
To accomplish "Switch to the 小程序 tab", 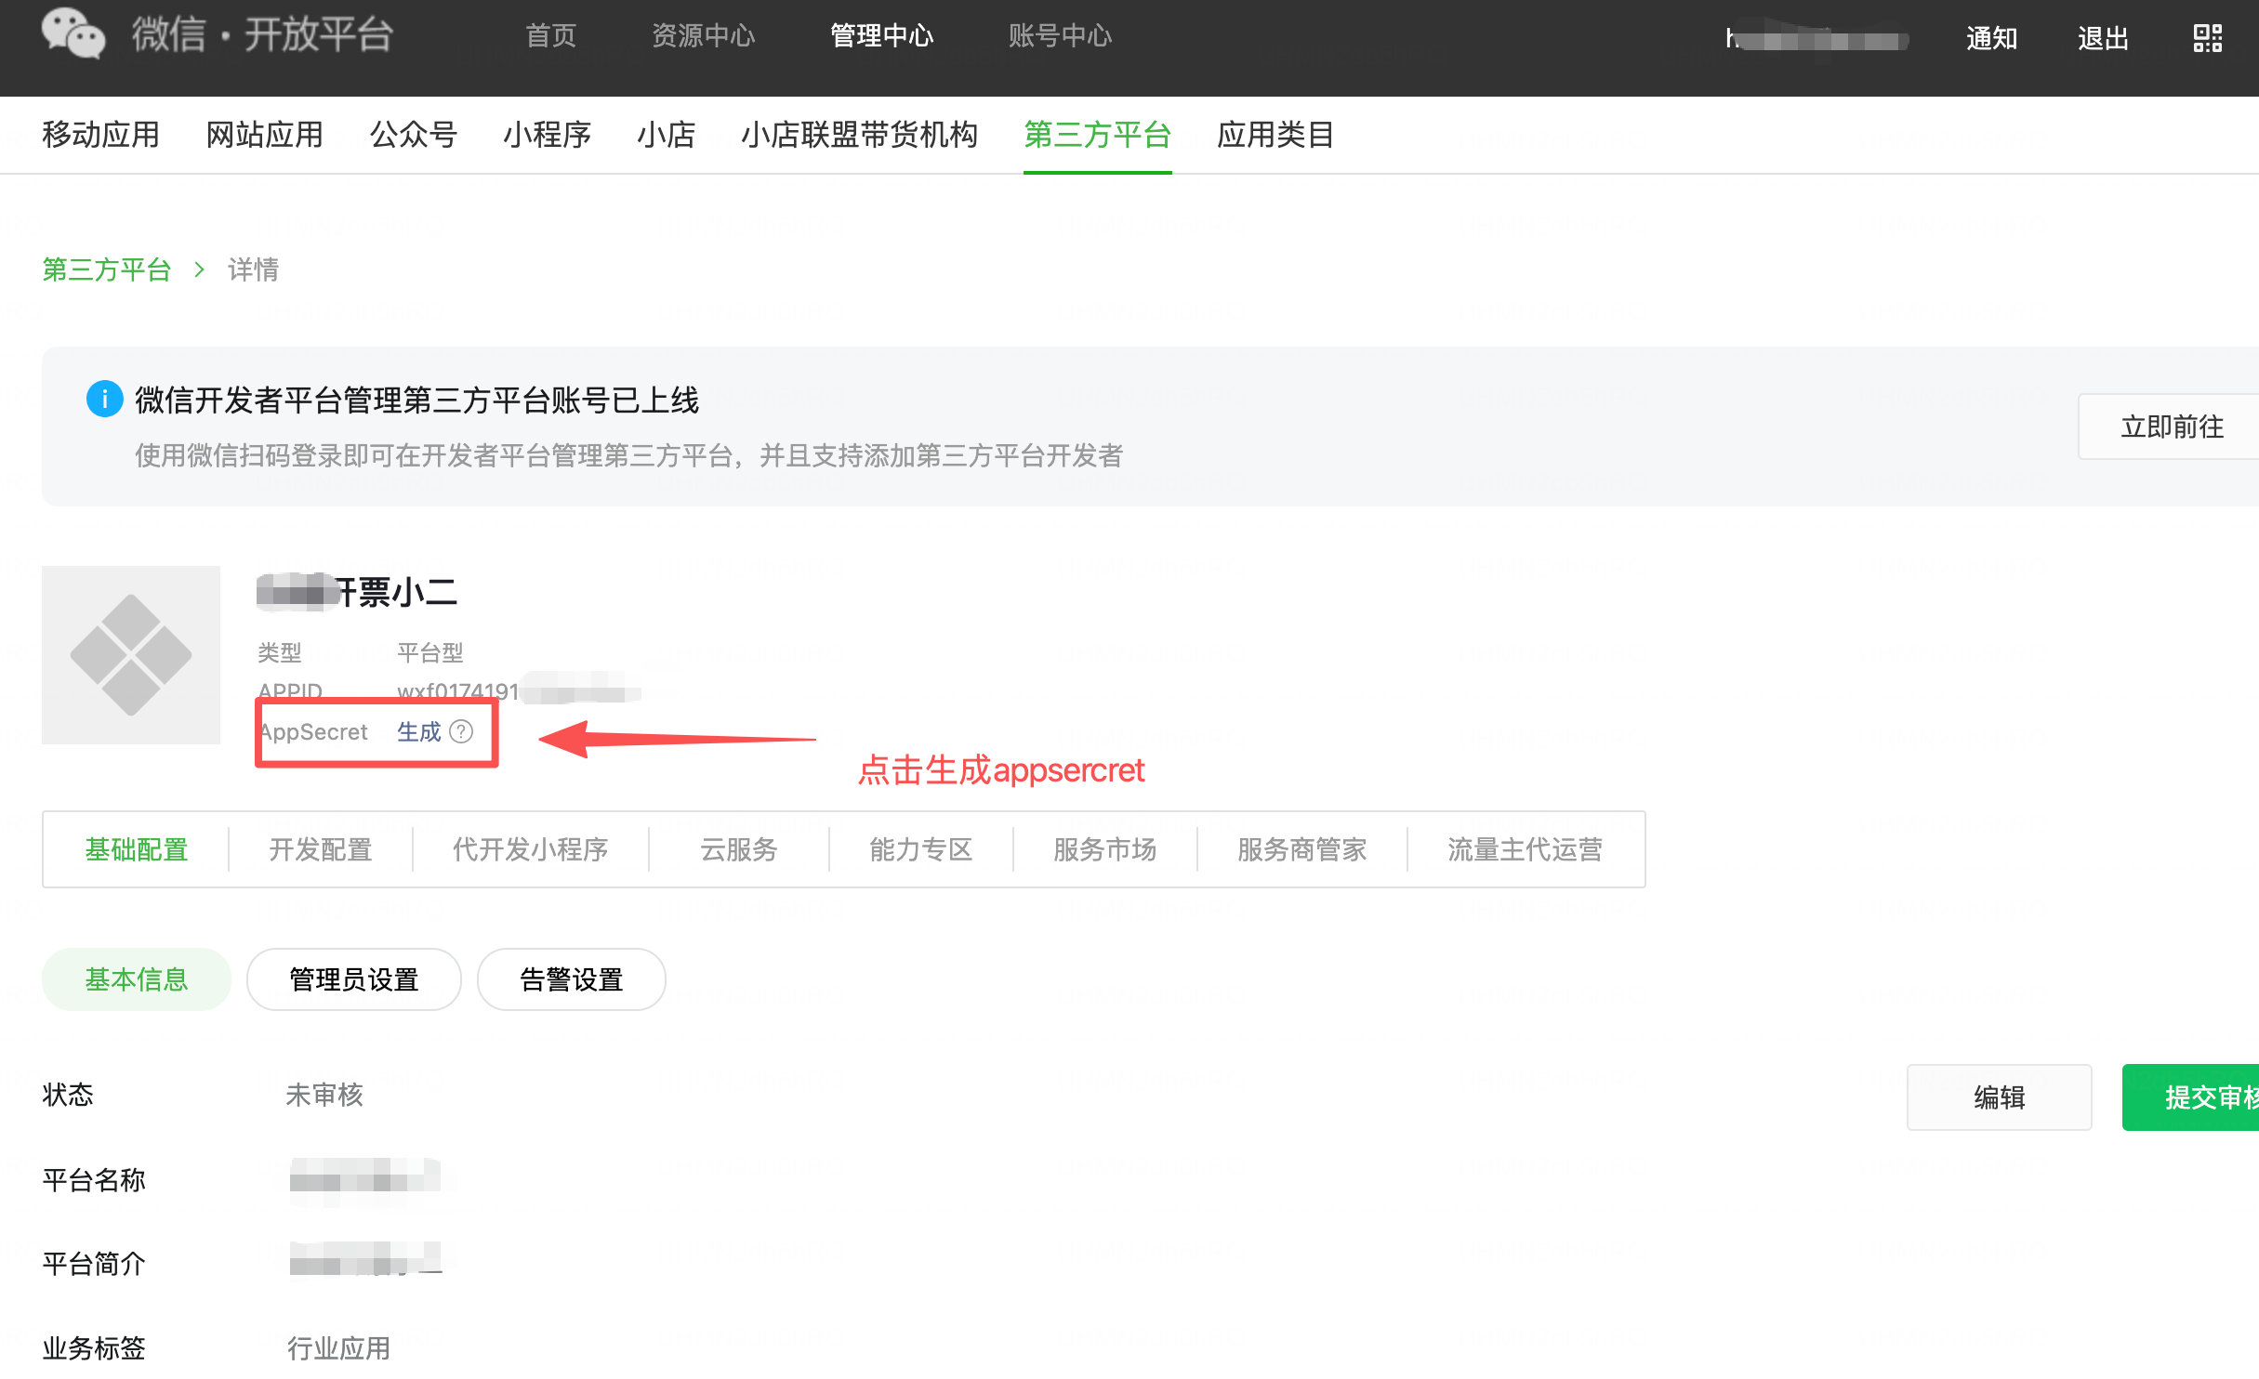I will (547, 135).
